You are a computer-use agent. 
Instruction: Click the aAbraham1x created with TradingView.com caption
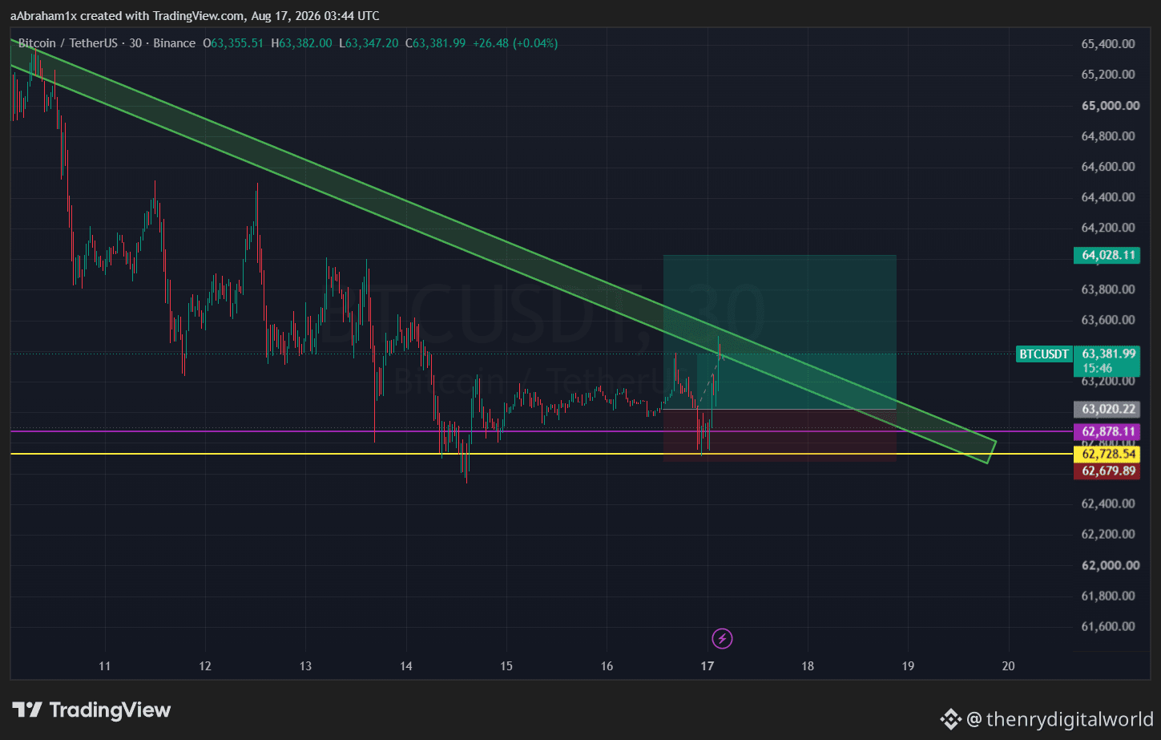[x=195, y=16]
